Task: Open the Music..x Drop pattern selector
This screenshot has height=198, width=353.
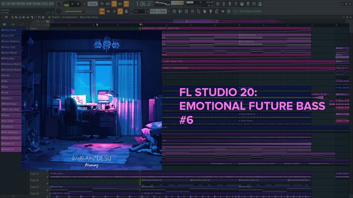Action: (158, 11)
